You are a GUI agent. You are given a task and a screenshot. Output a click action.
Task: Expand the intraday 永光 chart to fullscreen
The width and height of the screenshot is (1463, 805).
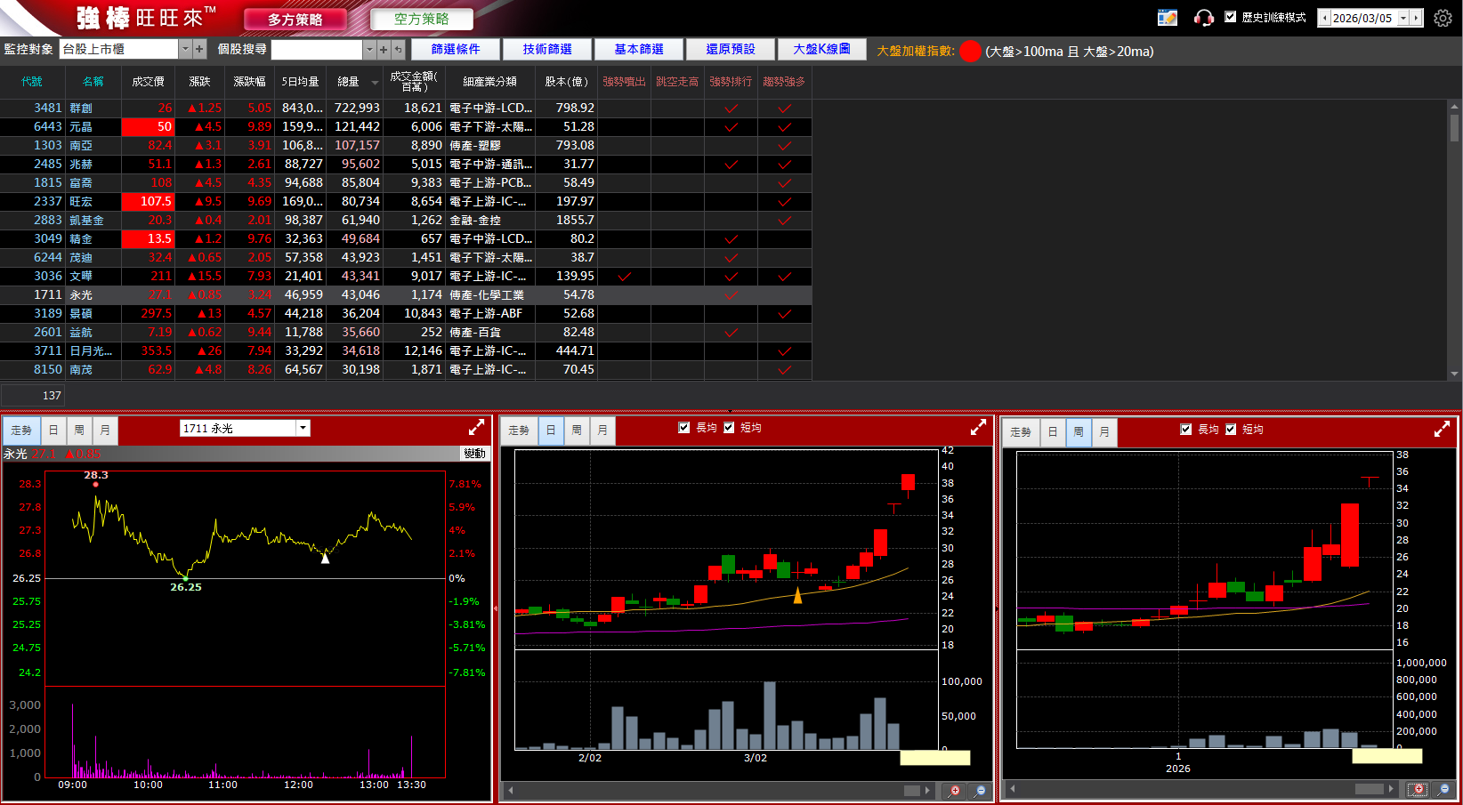point(476,428)
